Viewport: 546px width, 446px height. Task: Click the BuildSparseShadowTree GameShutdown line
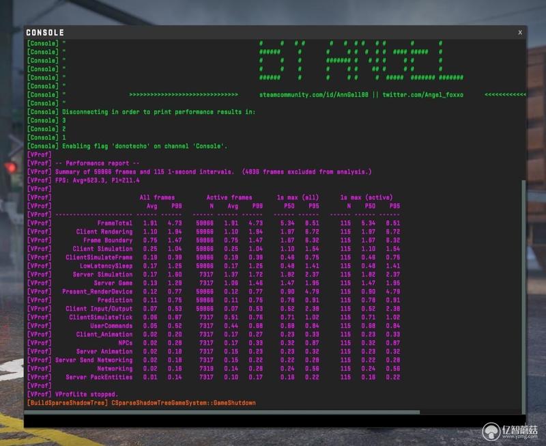[x=141, y=403]
